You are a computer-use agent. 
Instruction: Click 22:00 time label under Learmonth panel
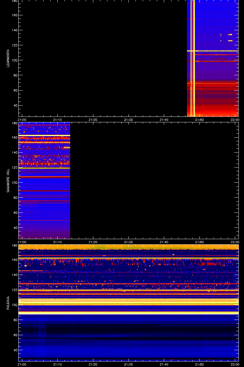coord(235,120)
